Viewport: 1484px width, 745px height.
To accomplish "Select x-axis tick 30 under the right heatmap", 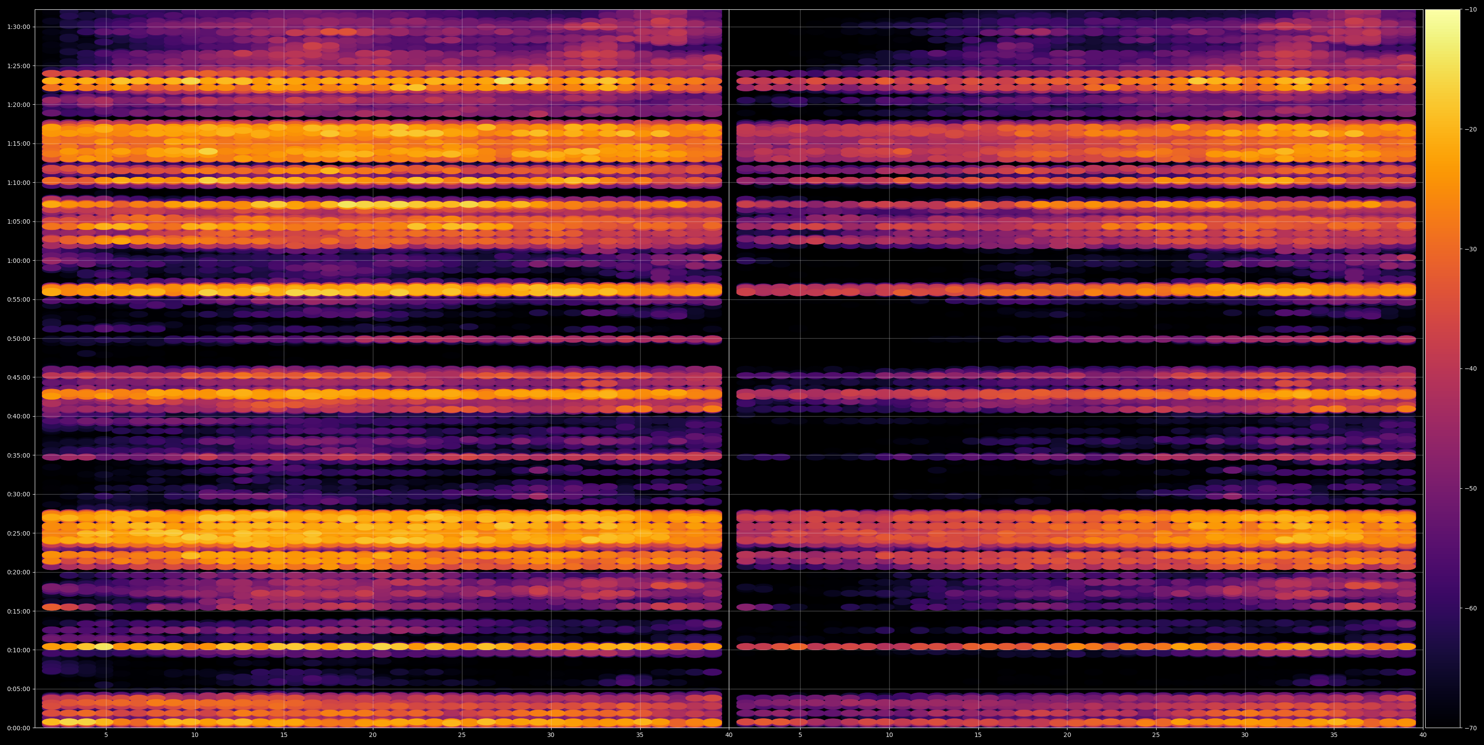I will (x=1245, y=735).
